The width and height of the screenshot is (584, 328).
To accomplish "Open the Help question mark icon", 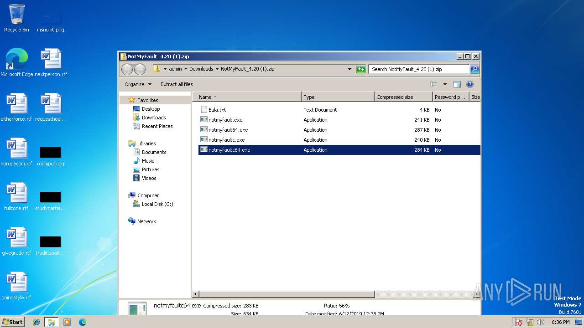I will [x=470, y=84].
